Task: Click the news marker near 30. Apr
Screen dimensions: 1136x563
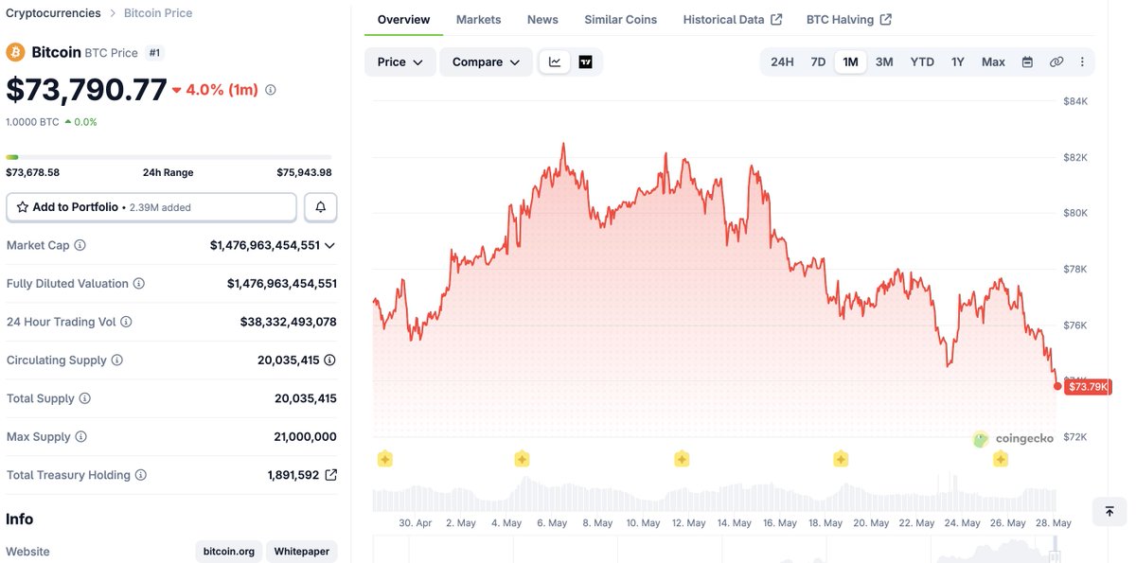Action: click(384, 459)
